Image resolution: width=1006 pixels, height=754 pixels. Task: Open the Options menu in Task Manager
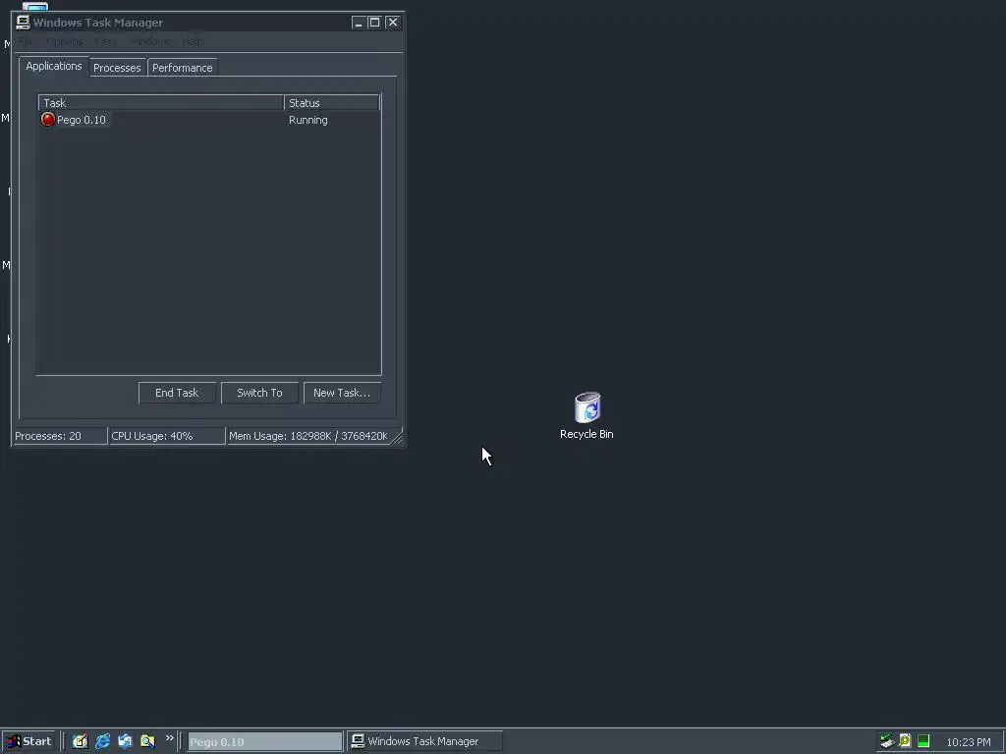coord(64,41)
